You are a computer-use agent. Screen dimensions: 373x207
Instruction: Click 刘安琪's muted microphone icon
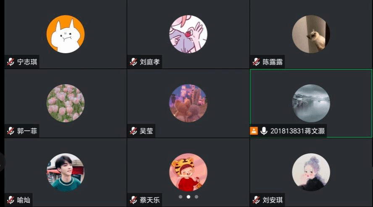pos(256,200)
